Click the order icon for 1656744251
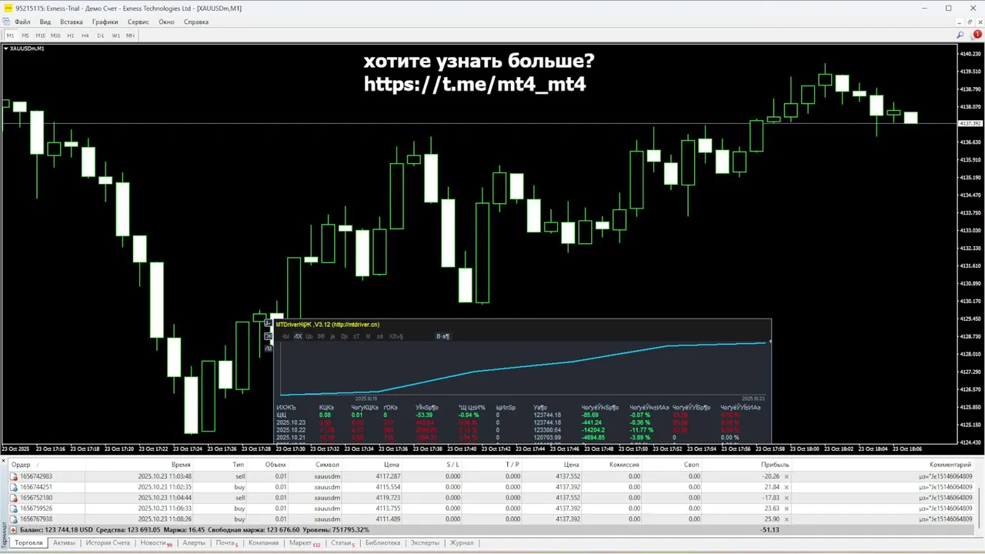 14,487
